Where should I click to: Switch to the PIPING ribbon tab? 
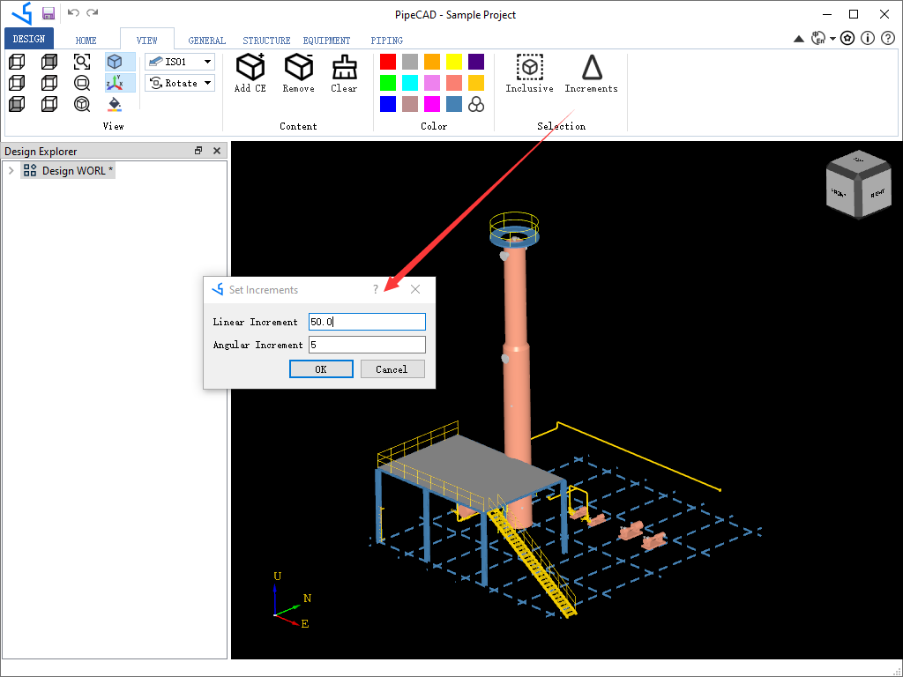tap(386, 41)
